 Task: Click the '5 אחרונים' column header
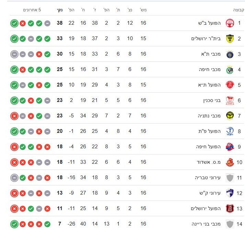pos(32,10)
